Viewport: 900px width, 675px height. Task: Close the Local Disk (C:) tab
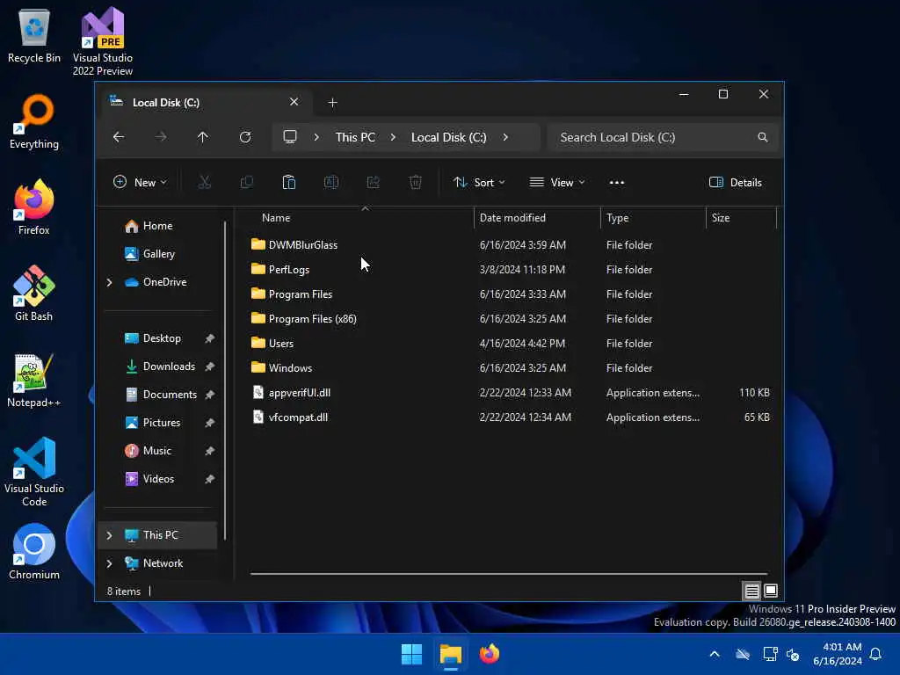[x=294, y=102]
